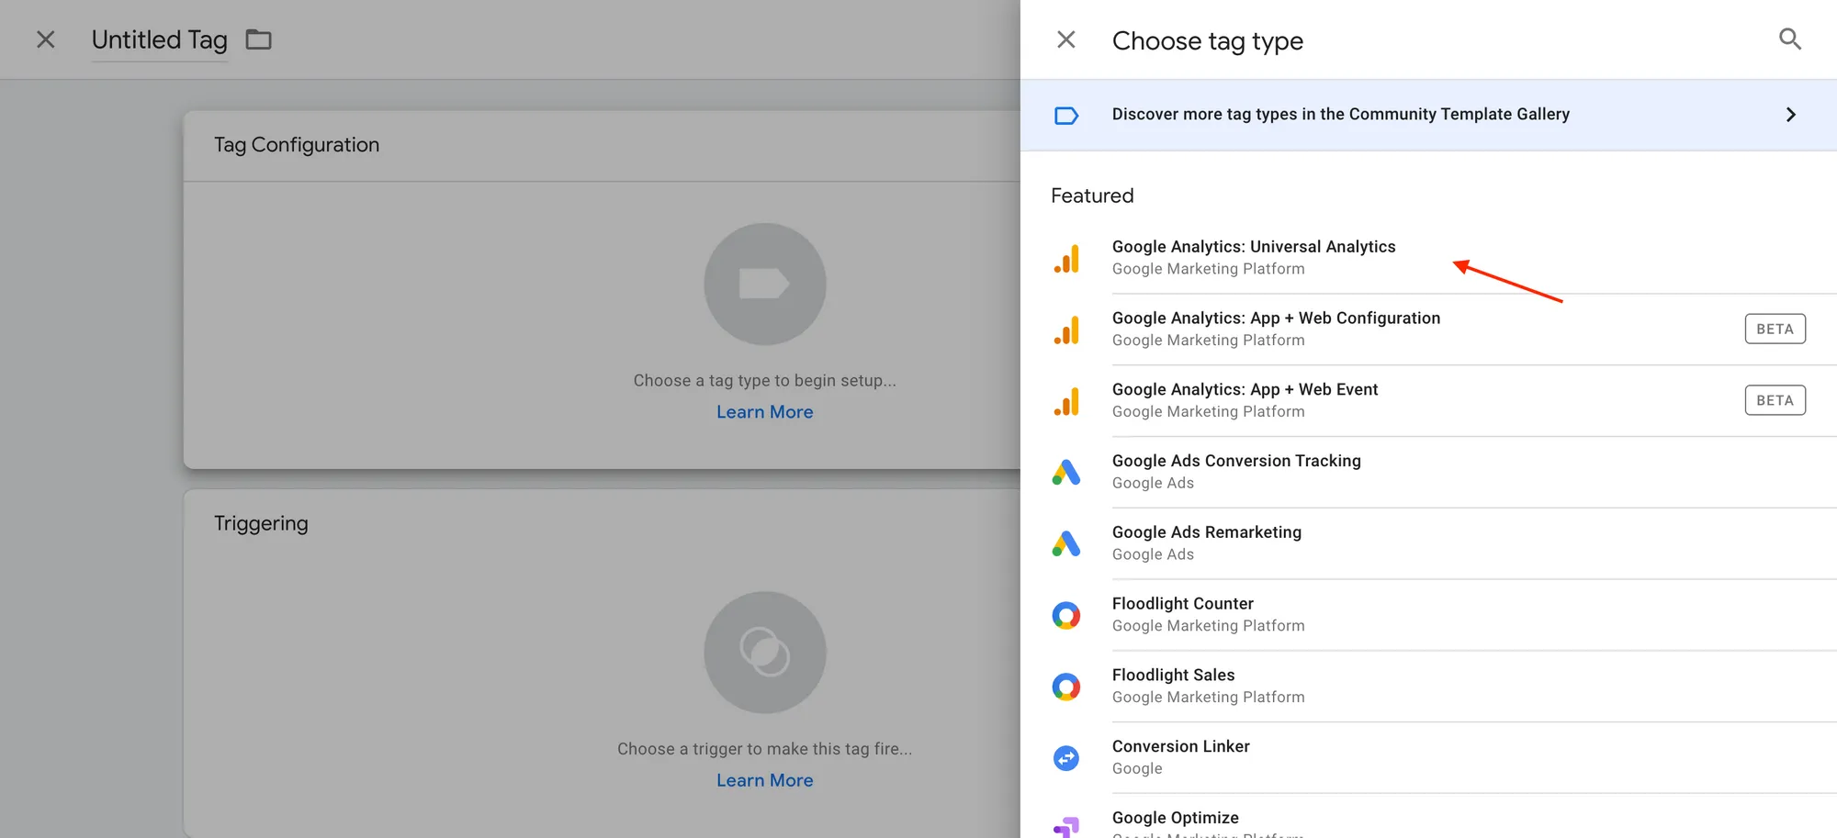The height and width of the screenshot is (838, 1837).
Task: Click the folder icon next to Untitled Tag
Action: [x=259, y=39]
